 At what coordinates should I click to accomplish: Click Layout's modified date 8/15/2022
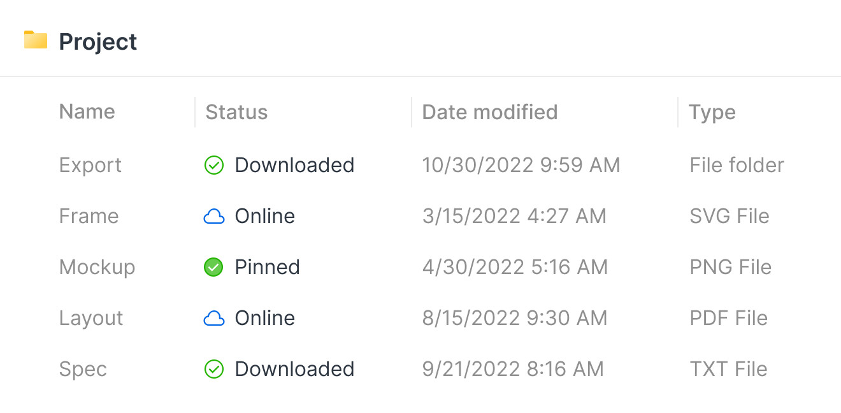(x=515, y=318)
